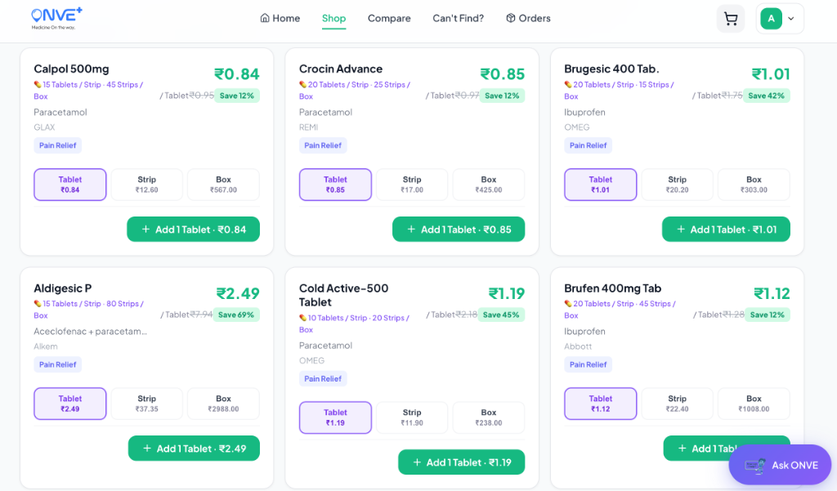
Task: Click Save 12% badge on Calpol
Action: coord(237,96)
